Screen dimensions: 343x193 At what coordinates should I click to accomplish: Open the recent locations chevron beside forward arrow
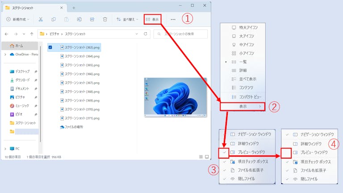pyautogui.click(x=24, y=34)
